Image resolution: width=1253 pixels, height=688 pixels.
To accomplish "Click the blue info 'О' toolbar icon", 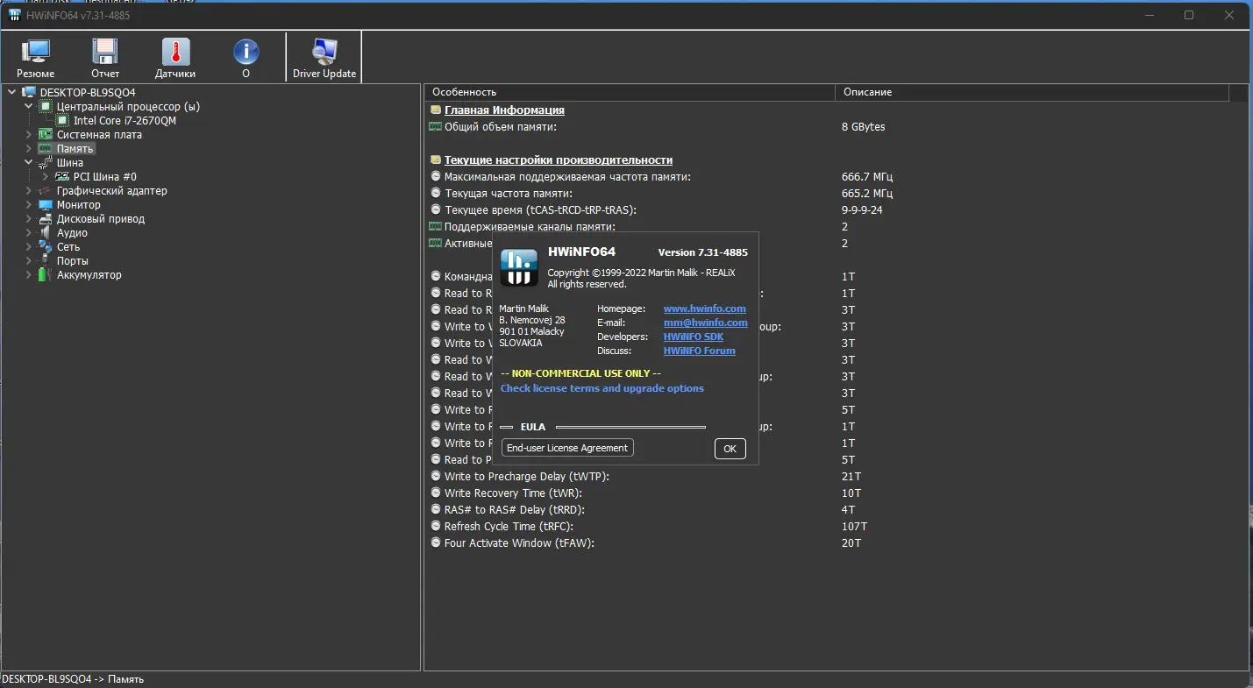I will (246, 58).
